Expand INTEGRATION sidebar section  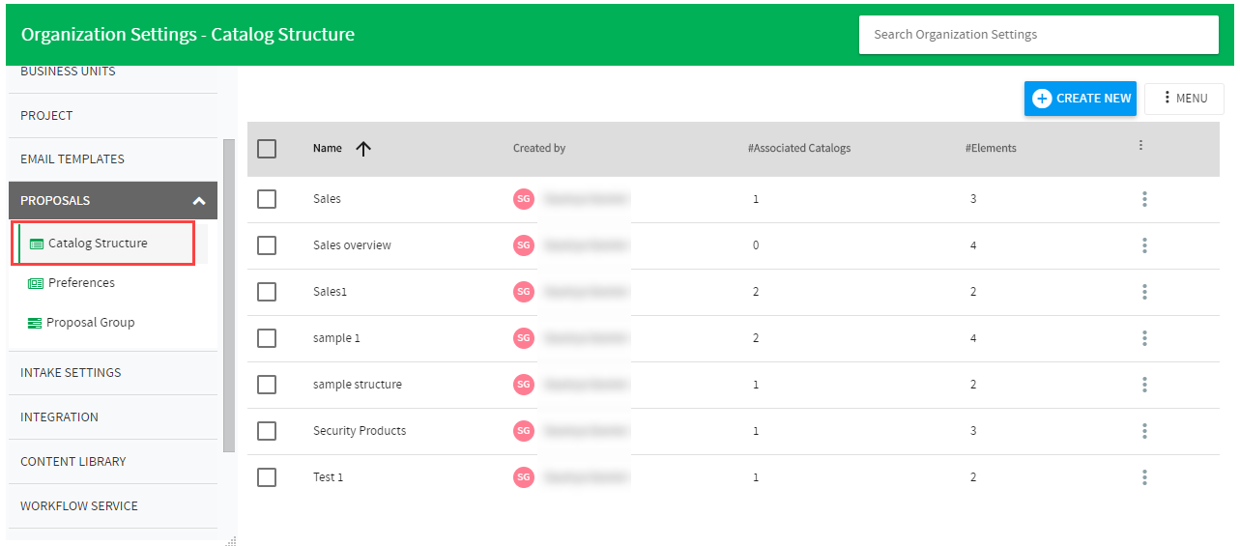coord(113,417)
